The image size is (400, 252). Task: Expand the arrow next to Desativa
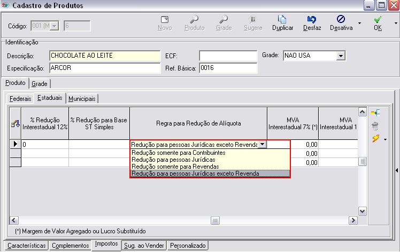pos(359,23)
